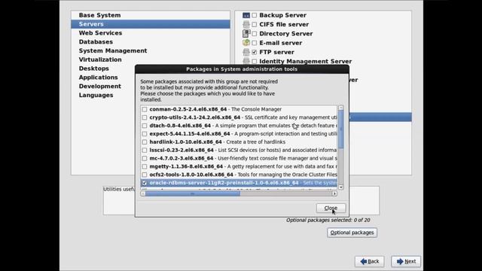Select the lsscsi-0.23-2 package row
The height and width of the screenshot is (271, 482).
[x=239, y=151]
